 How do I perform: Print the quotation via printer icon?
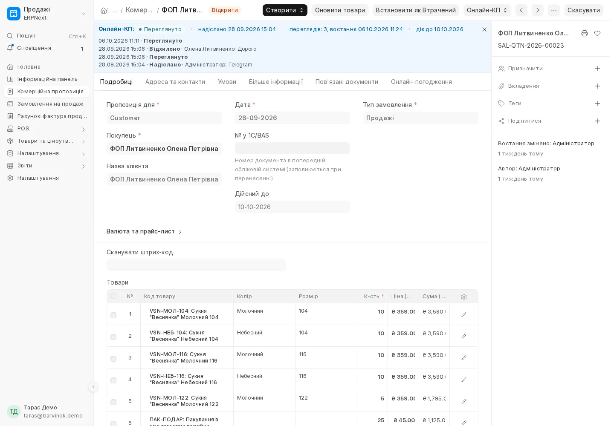click(585, 33)
